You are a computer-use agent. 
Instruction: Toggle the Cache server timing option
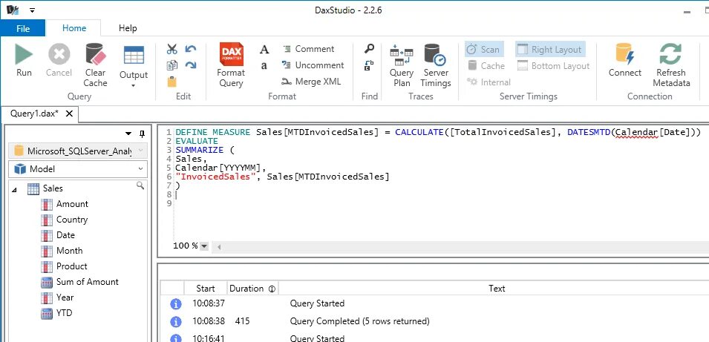pos(486,66)
